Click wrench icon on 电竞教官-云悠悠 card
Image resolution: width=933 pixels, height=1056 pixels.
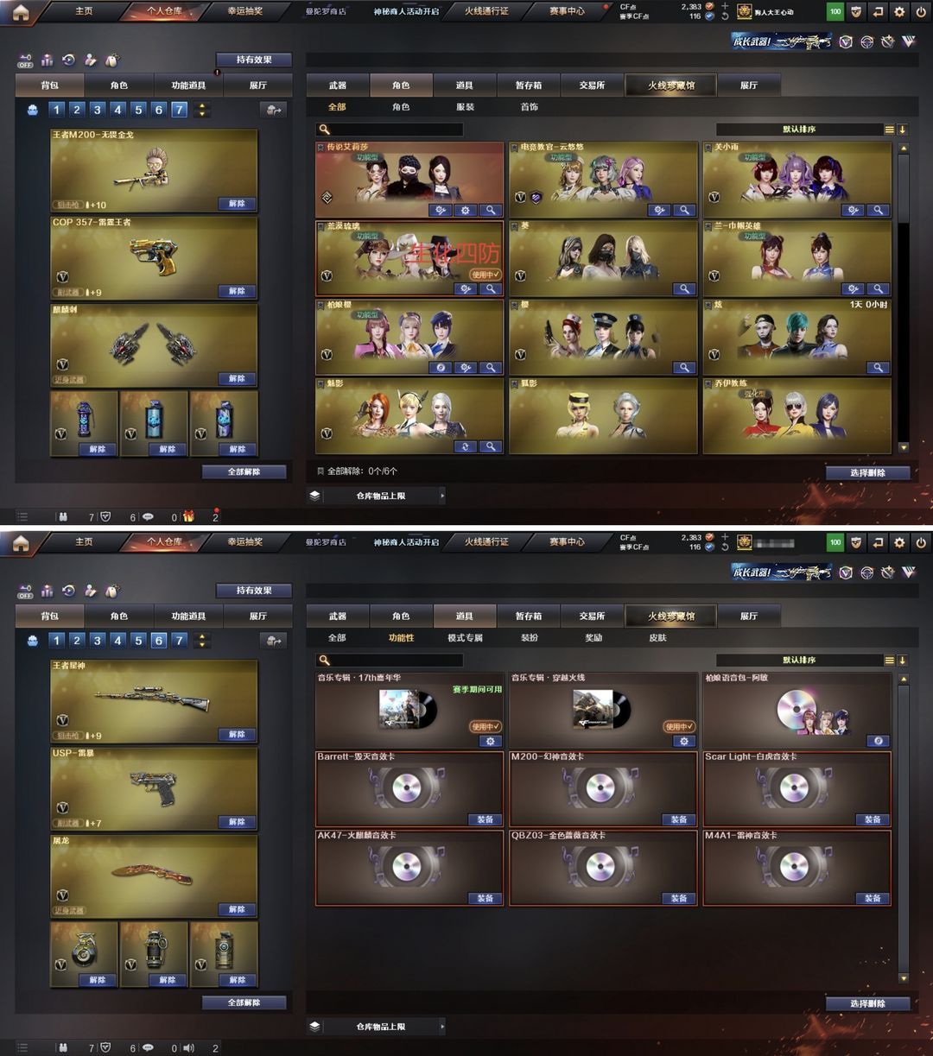(659, 210)
